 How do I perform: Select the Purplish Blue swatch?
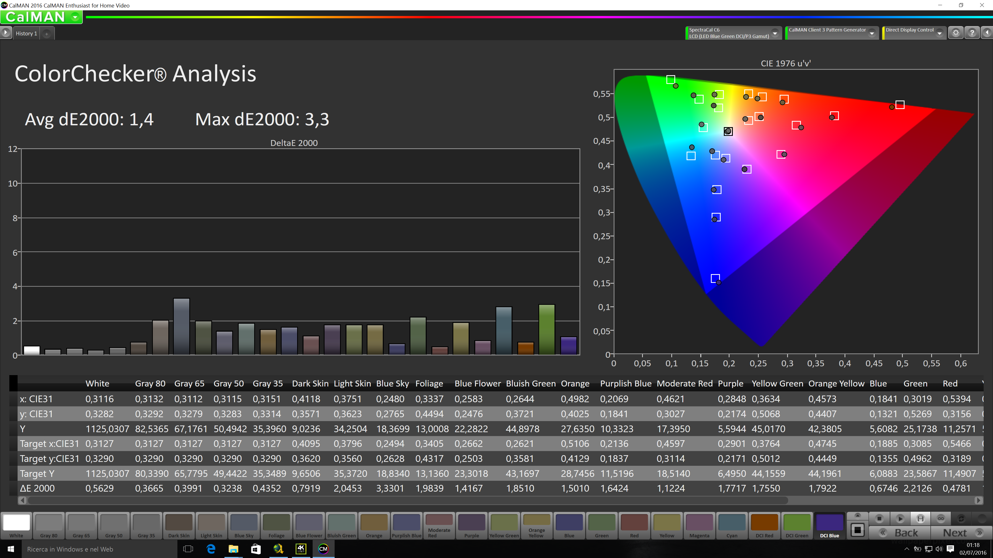coord(406,526)
